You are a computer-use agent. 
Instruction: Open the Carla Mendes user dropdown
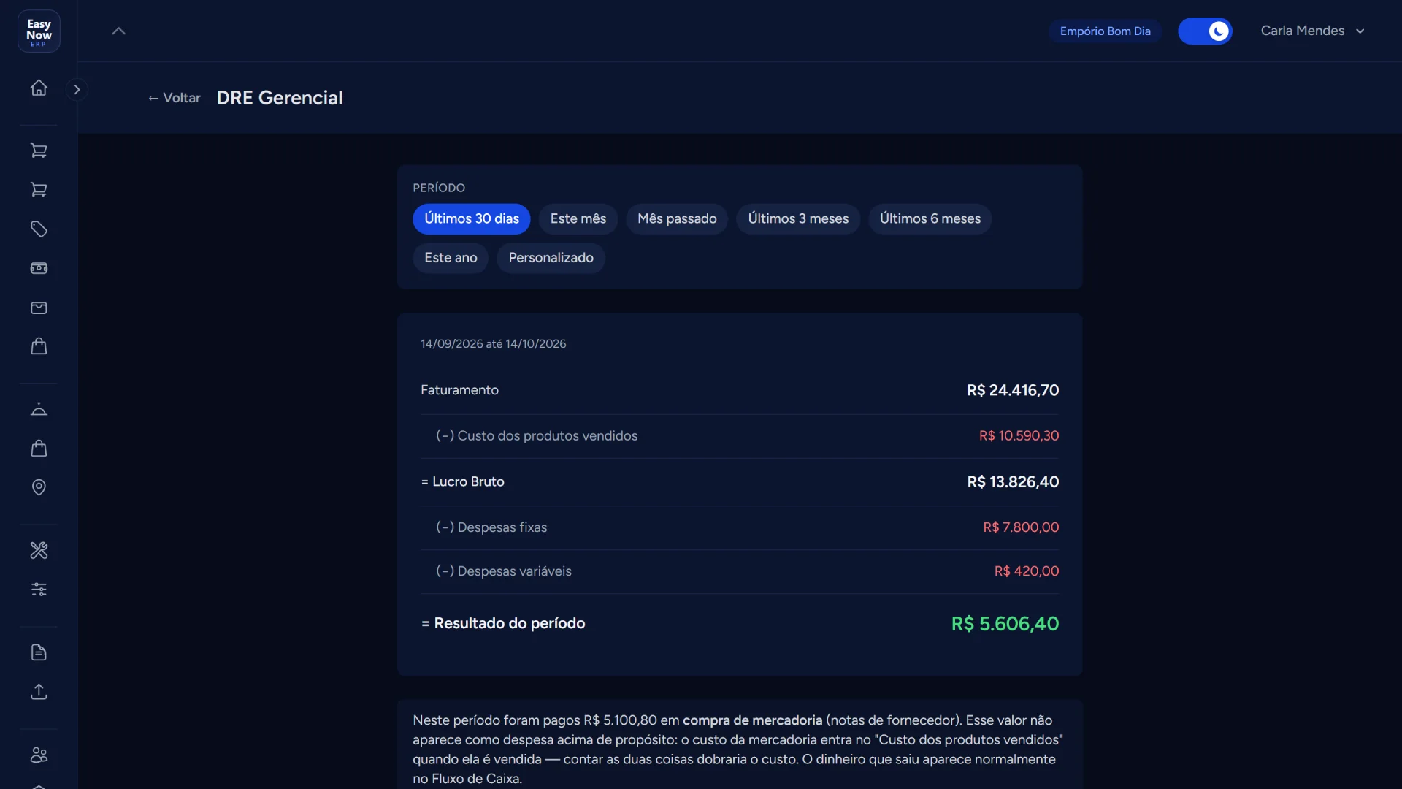pyautogui.click(x=1312, y=31)
